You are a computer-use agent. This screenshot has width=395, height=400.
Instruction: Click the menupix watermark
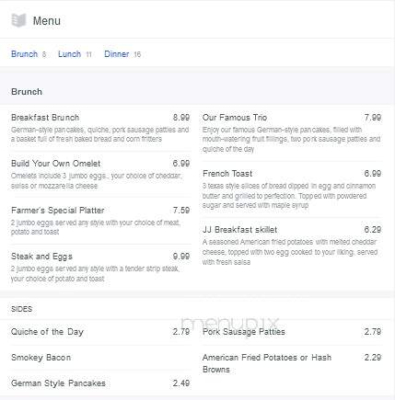[x=229, y=324]
